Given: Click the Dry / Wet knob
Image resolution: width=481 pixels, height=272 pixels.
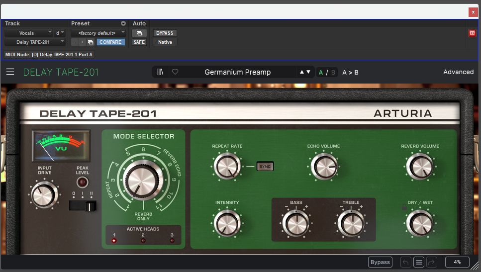Looking at the screenshot, I should (x=420, y=223).
